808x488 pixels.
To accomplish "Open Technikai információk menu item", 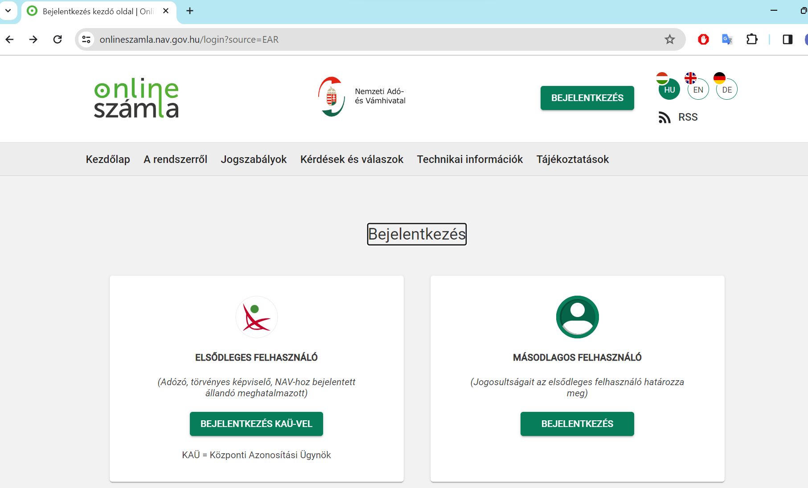I will [470, 159].
